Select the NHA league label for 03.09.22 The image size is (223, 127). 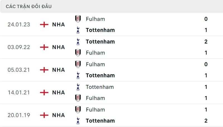coord(59,47)
